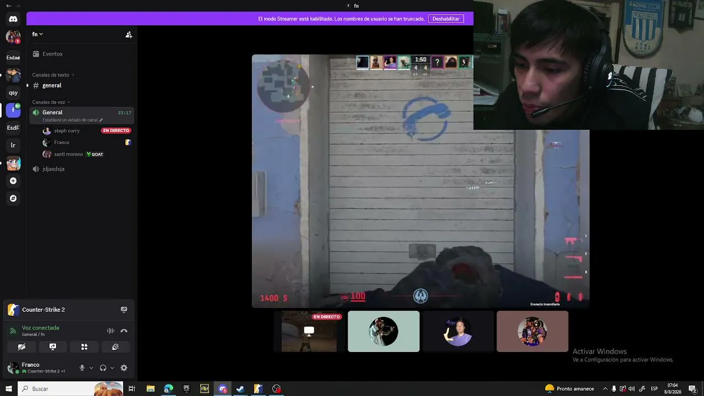Open Discord user settings gear
The image size is (704, 396).
click(x=124, y=368)
